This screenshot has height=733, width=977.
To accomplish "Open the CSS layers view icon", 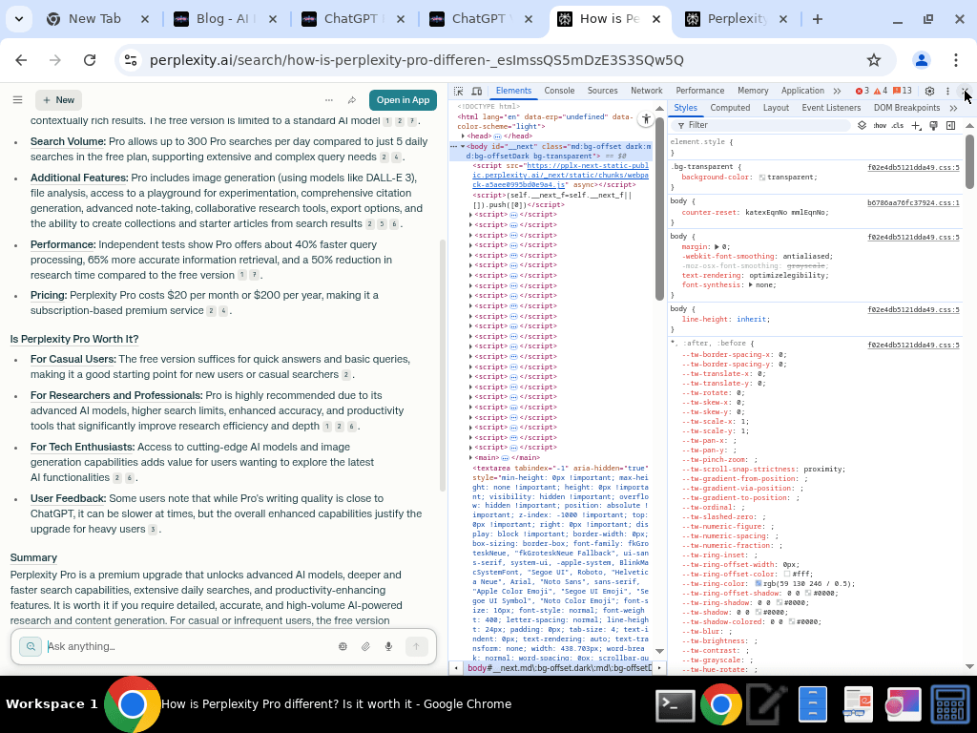I will pos(862,125).
